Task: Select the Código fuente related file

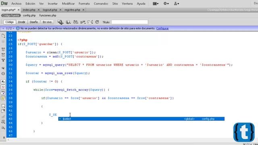Action: (x=11, y=15)
